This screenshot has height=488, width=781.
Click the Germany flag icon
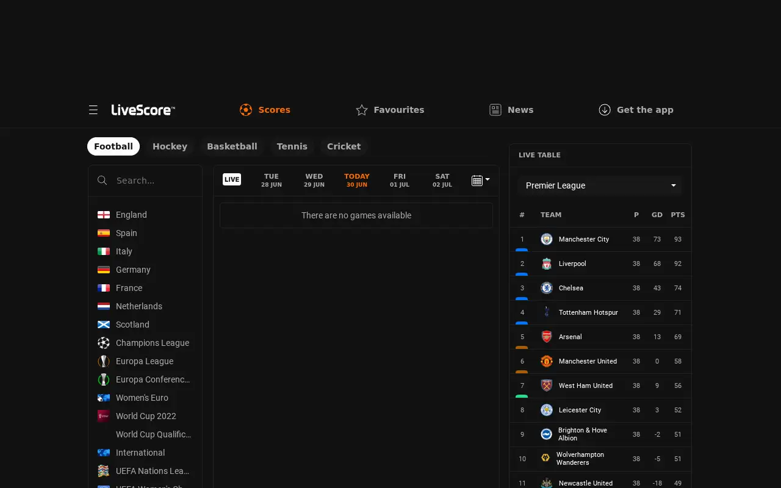pyautogui.click(x=104, y=270)
